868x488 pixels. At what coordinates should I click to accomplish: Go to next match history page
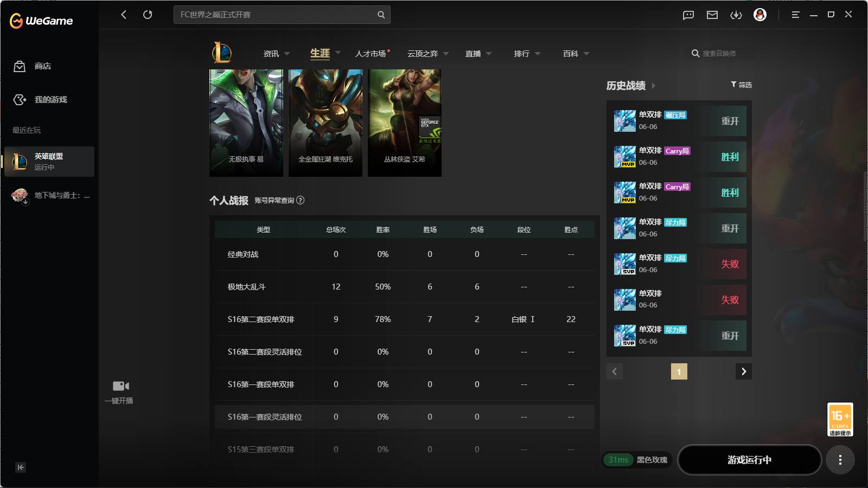point(744,371)
